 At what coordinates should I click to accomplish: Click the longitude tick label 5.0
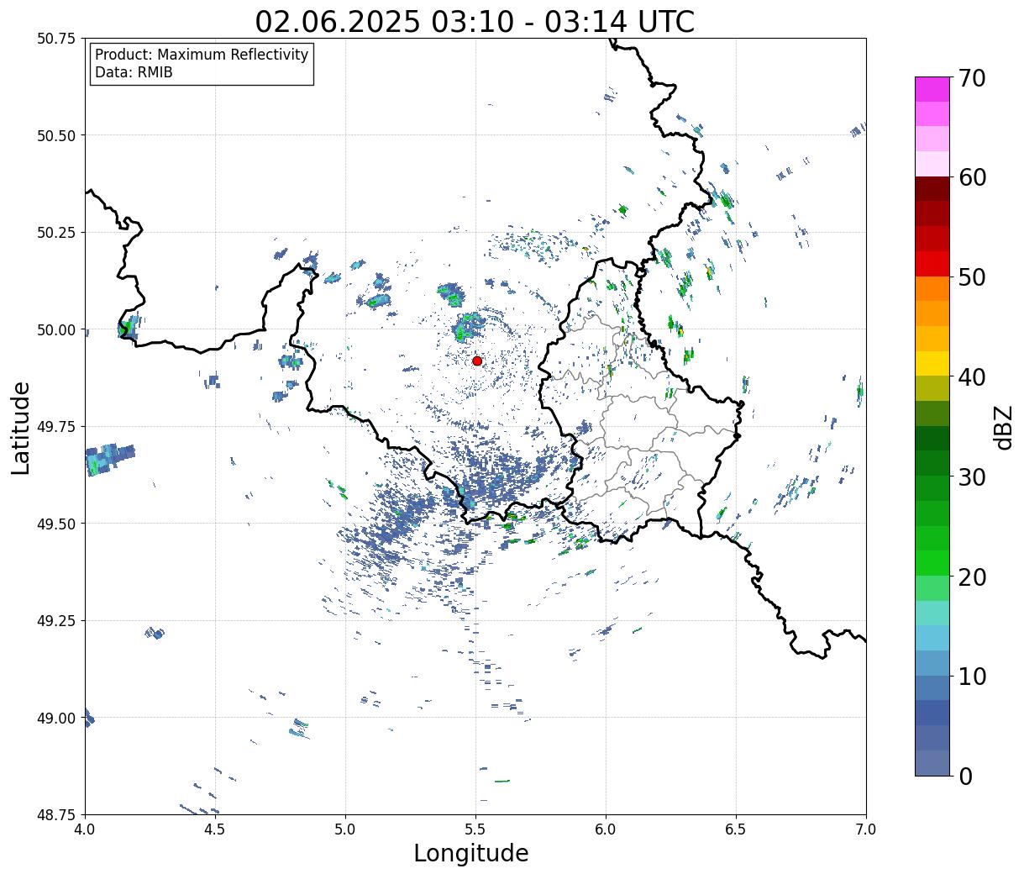(x=345, y=829)
